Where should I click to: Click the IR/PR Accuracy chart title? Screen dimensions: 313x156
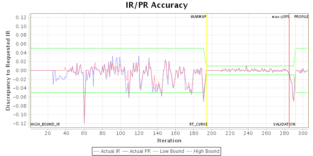[156, 5]
